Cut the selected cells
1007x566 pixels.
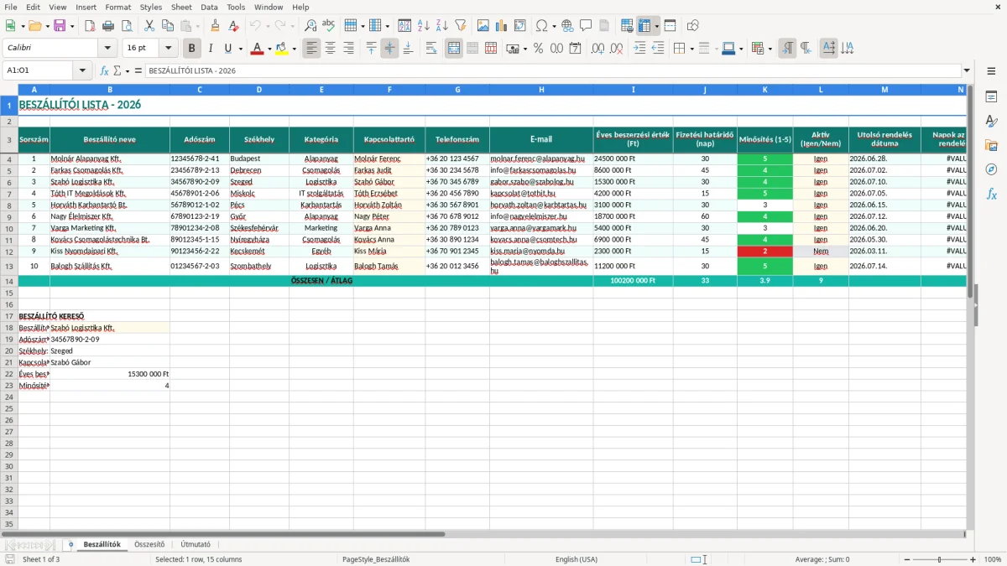click(149, 26)
